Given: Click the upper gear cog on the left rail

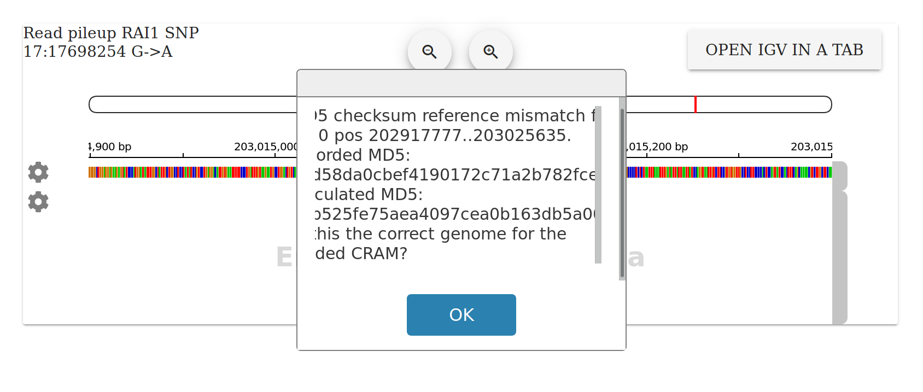Looking at the screenshot, I should 38,172.
